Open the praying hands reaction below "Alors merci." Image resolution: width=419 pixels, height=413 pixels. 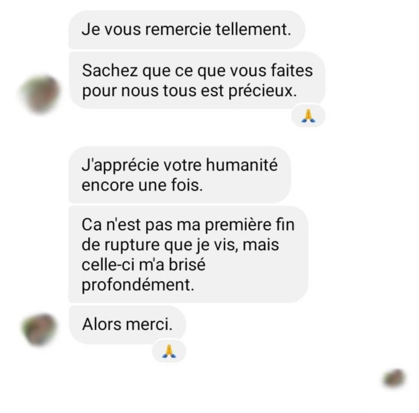169,351
